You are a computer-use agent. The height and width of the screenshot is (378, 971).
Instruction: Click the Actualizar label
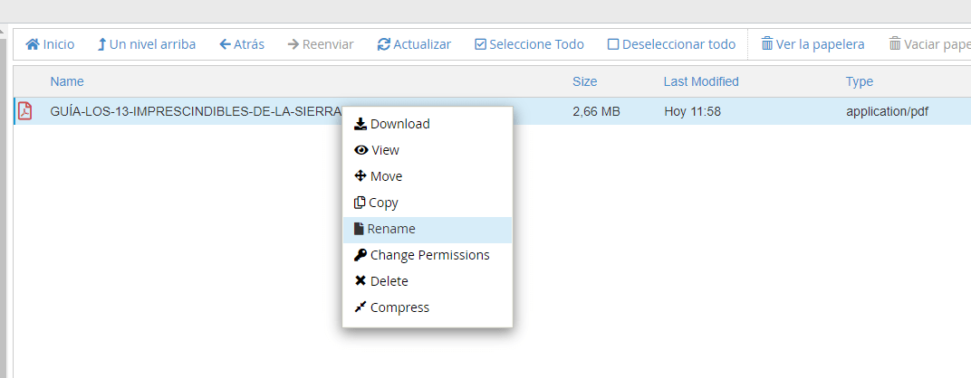click(x=422, y=44)
